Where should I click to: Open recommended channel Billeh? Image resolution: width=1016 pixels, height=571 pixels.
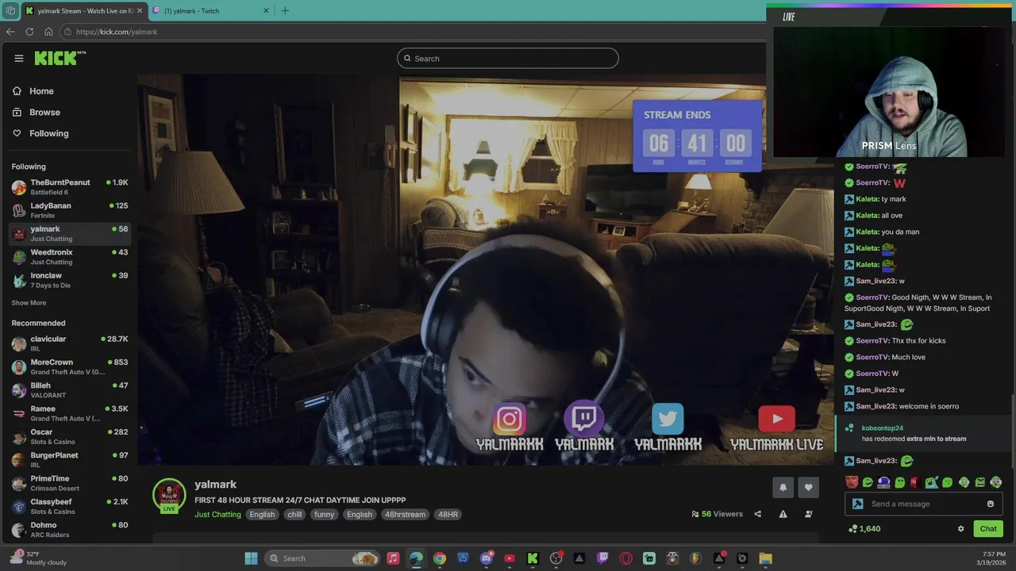[70, 390]
